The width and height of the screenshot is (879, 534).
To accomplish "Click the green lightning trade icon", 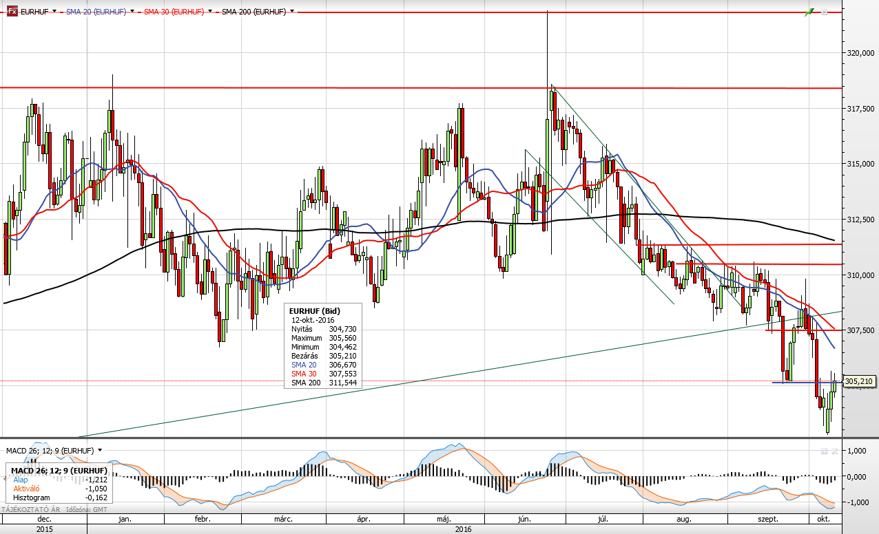I will pos(810,12).
